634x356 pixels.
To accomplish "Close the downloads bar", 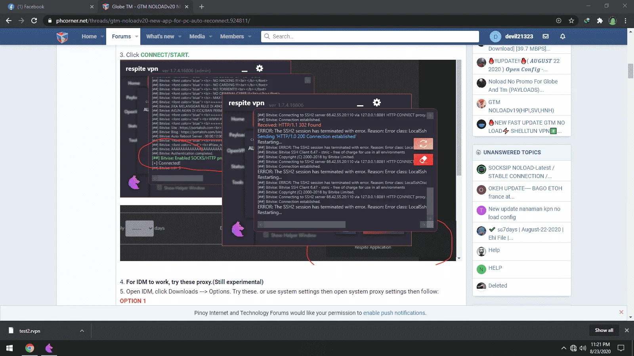I will coord(626,330).
